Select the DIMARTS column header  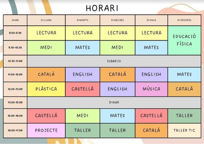pyautogui.click(x=82, y=20)
